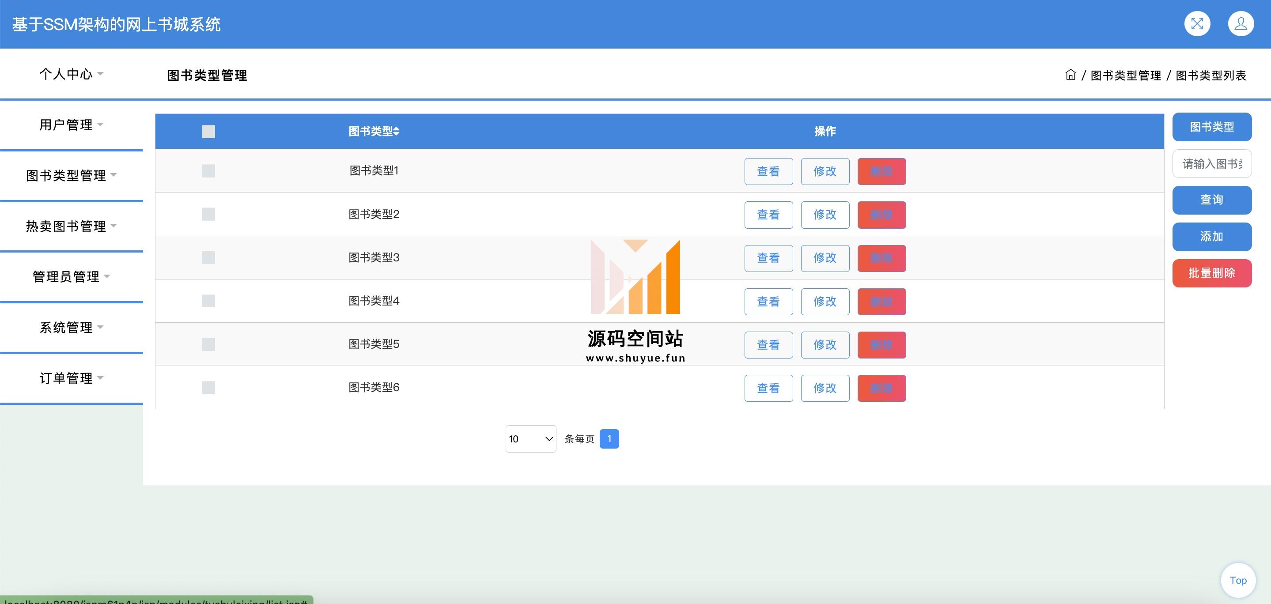The height and width of the screenshot is (604, 1271).
Task: Delete 图书类型6 with the red button
Action: coord(881,389)
